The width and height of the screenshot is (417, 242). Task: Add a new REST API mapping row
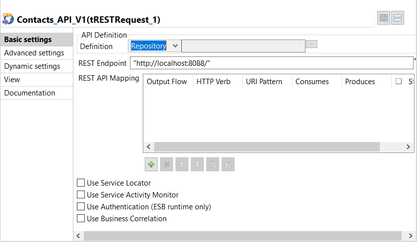[151, 165]
